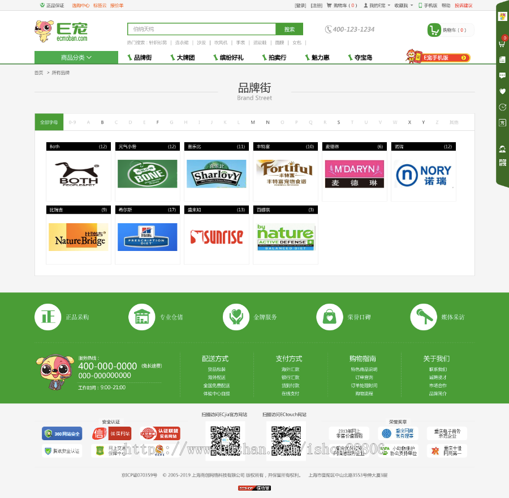The image size is (509, 498).
Task: Open the 选购中心 link
Action: [80, 6]
